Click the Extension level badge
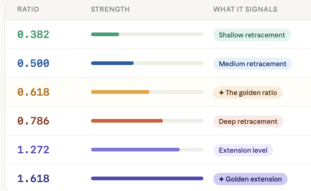The image size is (311, 191). tap(243, 150)
